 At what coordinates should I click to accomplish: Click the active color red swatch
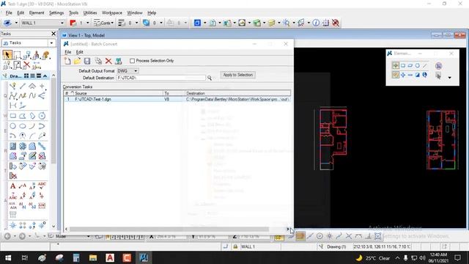pos(73,23)
